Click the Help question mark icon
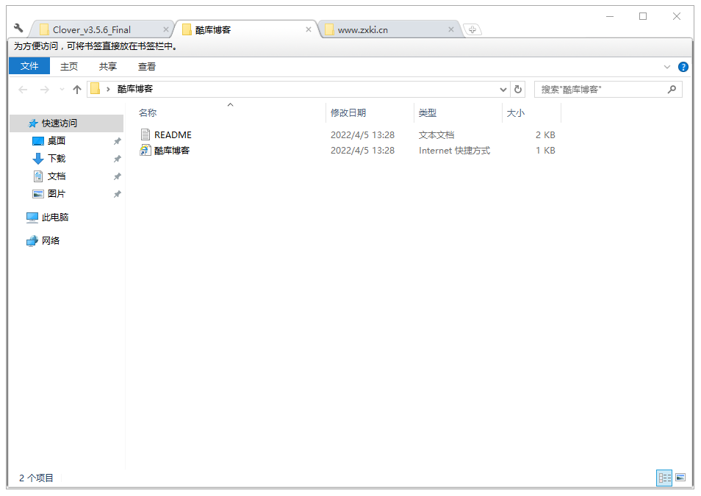The width and height of the screenshot is (701, 496). coord(683,66)
